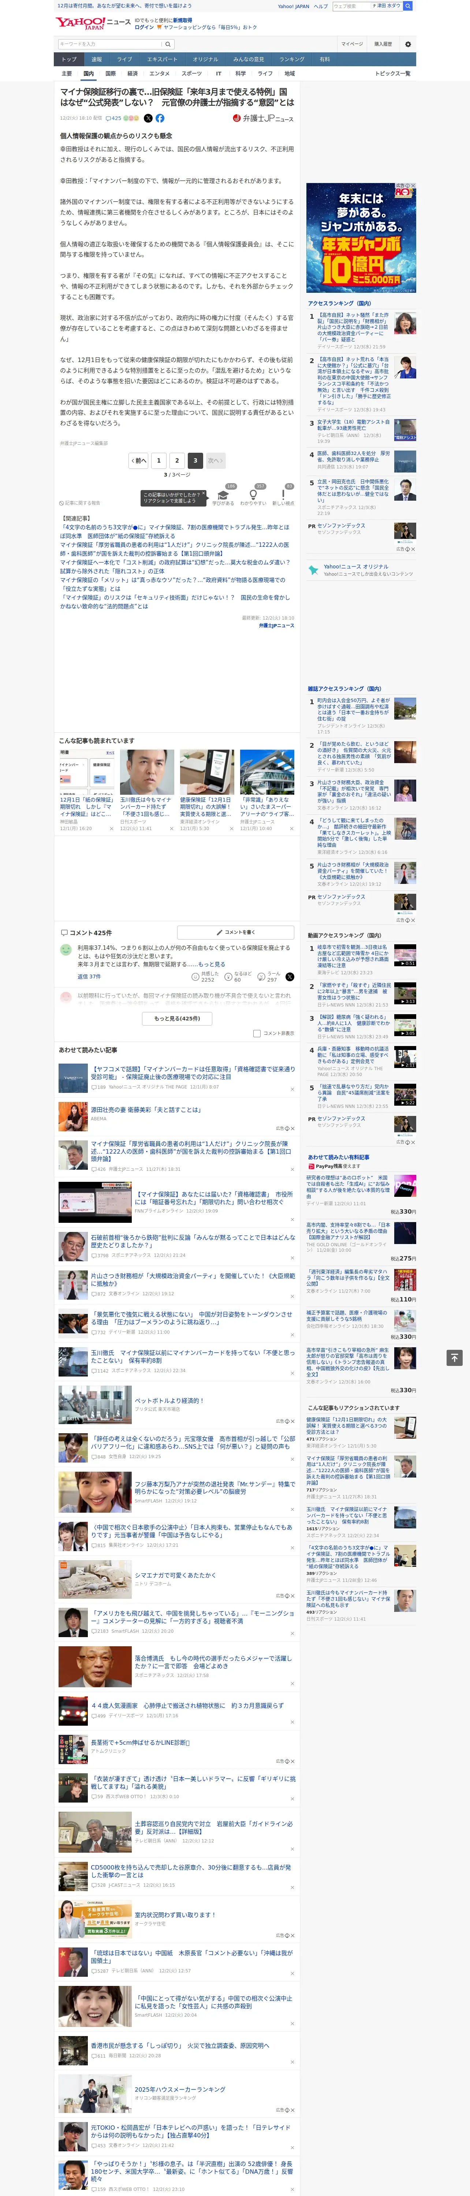Click the keyword search magnifier icon
This screenshot has height=2196, width=470.
[x=168, y=44]
